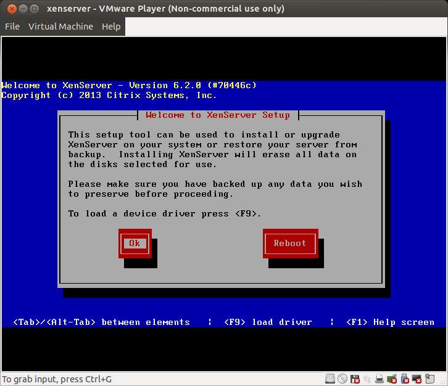Open the Help menu

pos(111,27)
